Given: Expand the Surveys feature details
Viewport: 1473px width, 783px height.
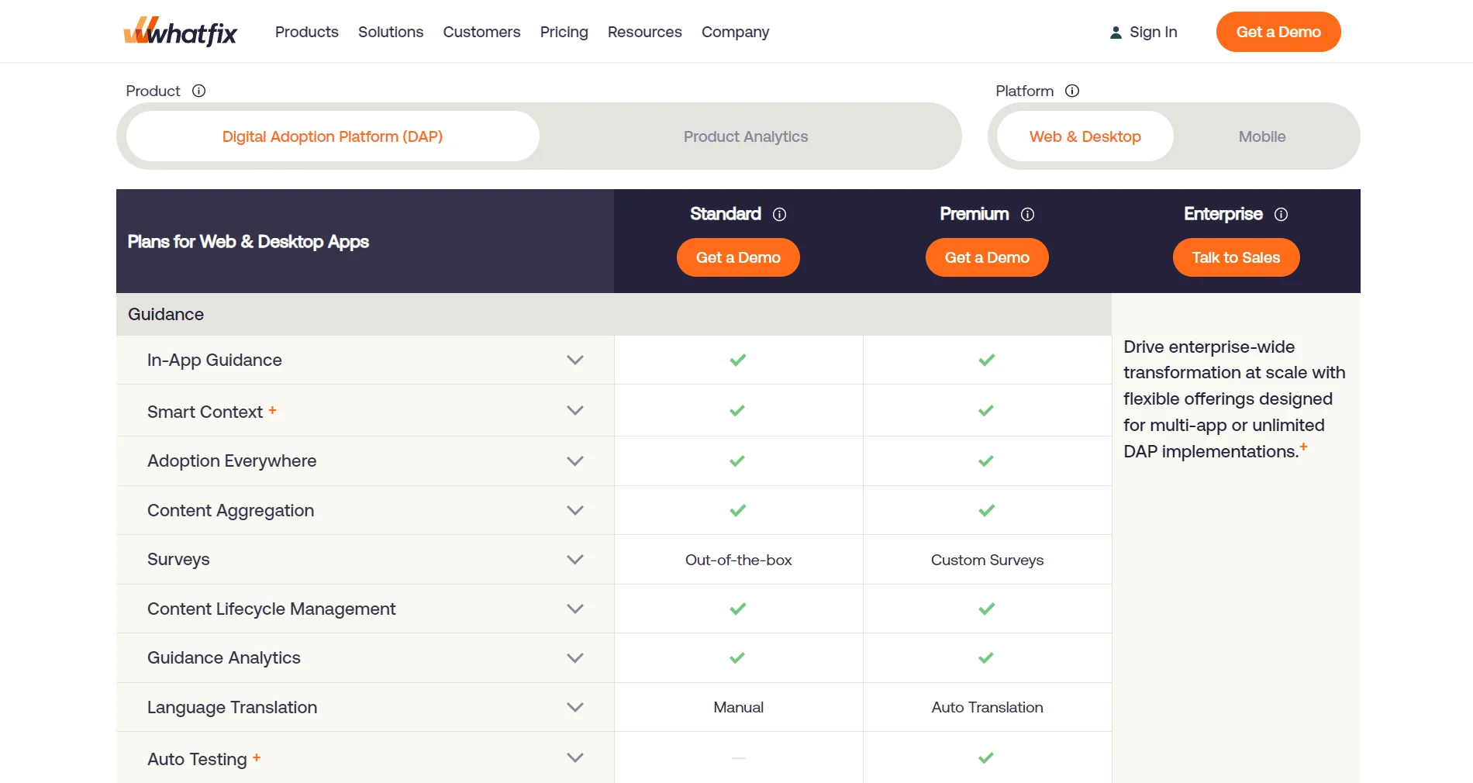Looking at the screenshot, I should [x=574, y=559].
